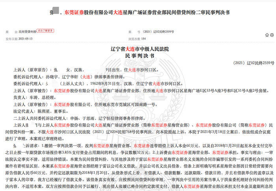The image size is (276, 191).
Task: Click red 大连 in 大连市沙河口区人民法院
Action: [x=50, y=132]
